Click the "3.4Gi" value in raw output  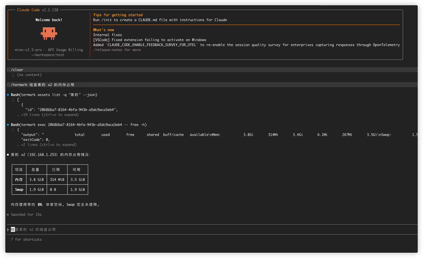coord(298,135)
